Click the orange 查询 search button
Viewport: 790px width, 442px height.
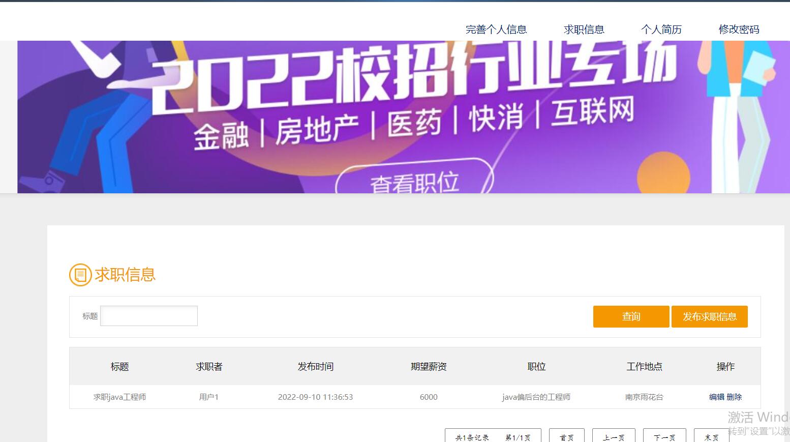point(631,316)
